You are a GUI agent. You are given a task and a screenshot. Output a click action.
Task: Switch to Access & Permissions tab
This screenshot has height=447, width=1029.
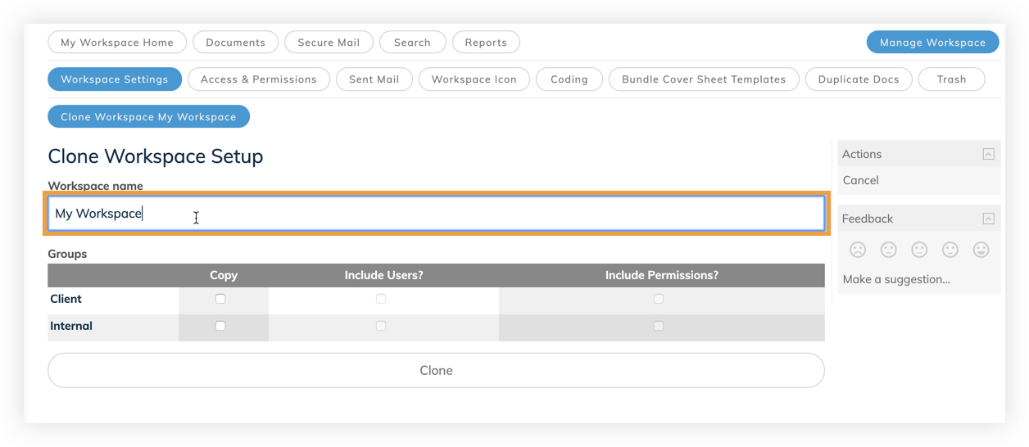pyautogui.click(x=259, y=79)
